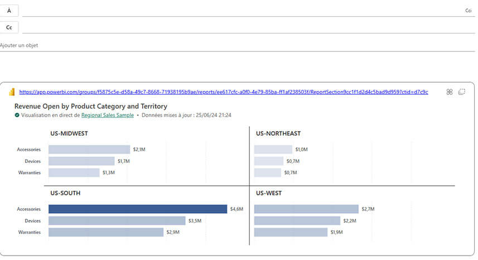Click the green live visualization check icon
This screenshot has height=260, width=478.
click(x=17, y=115)
